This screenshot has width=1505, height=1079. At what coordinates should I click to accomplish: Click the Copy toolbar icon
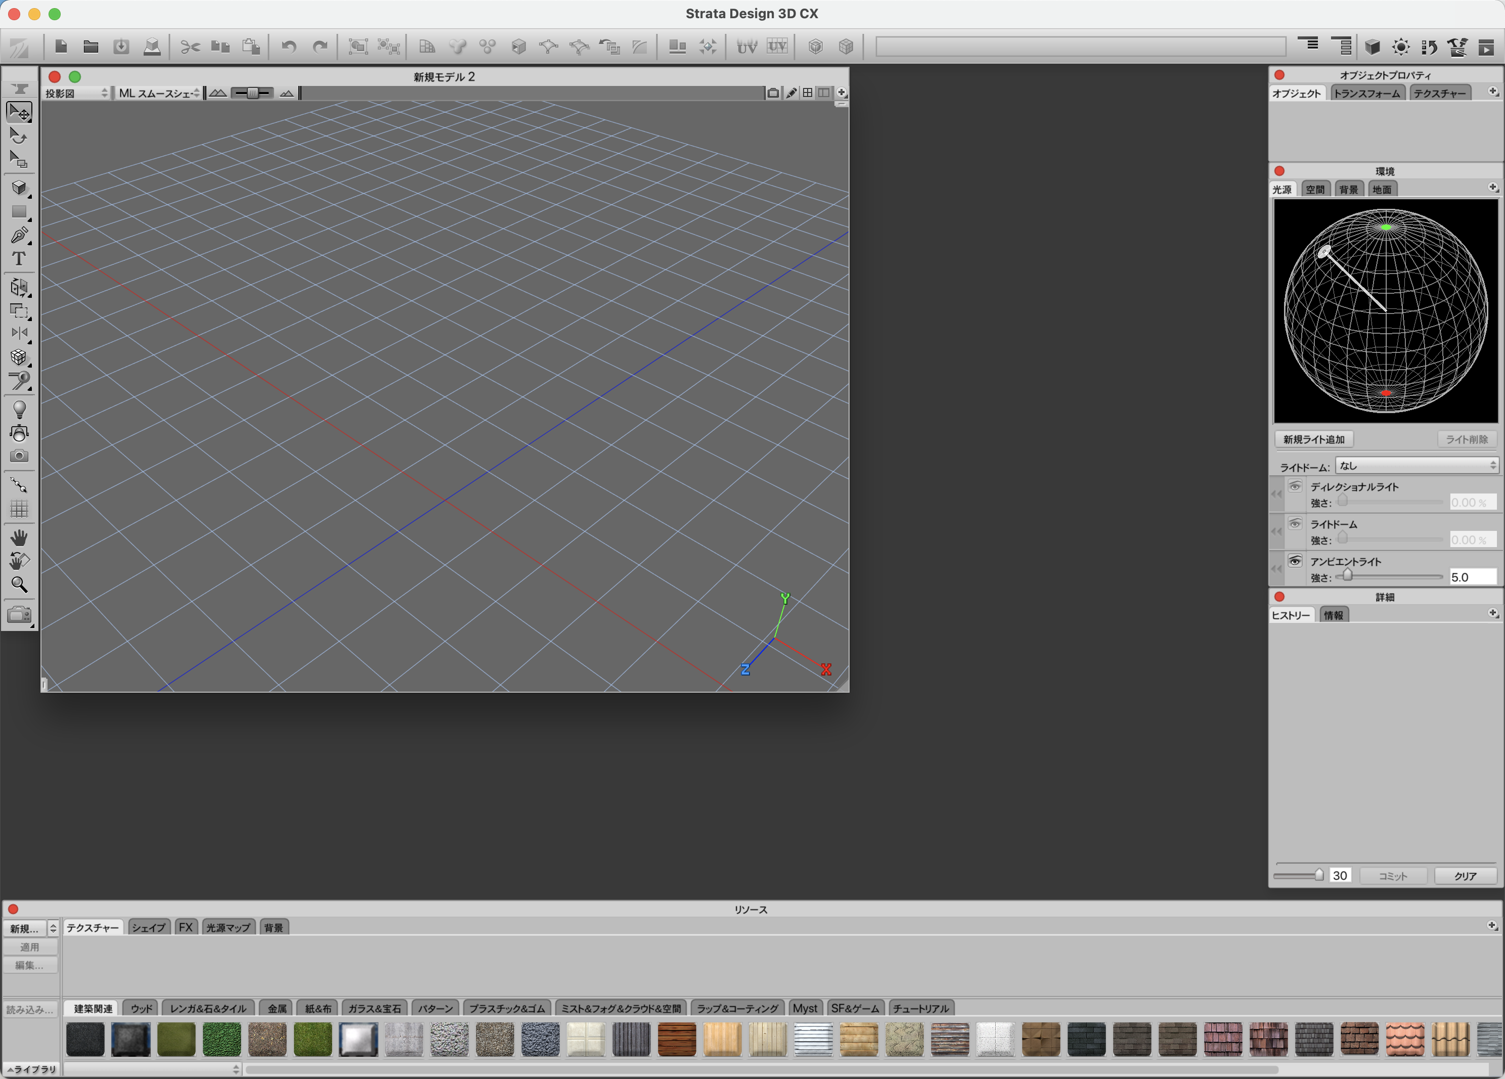point(220,47)
